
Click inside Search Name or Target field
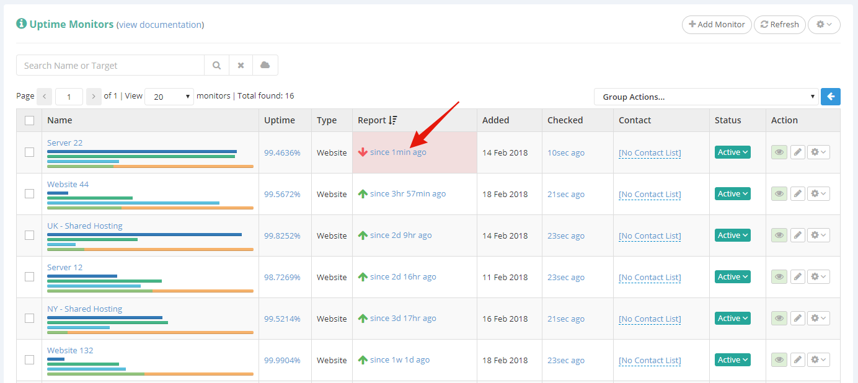click(110, 65)
